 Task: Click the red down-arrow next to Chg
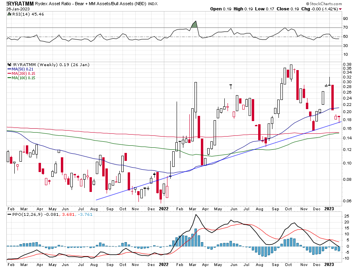point(340,9)
